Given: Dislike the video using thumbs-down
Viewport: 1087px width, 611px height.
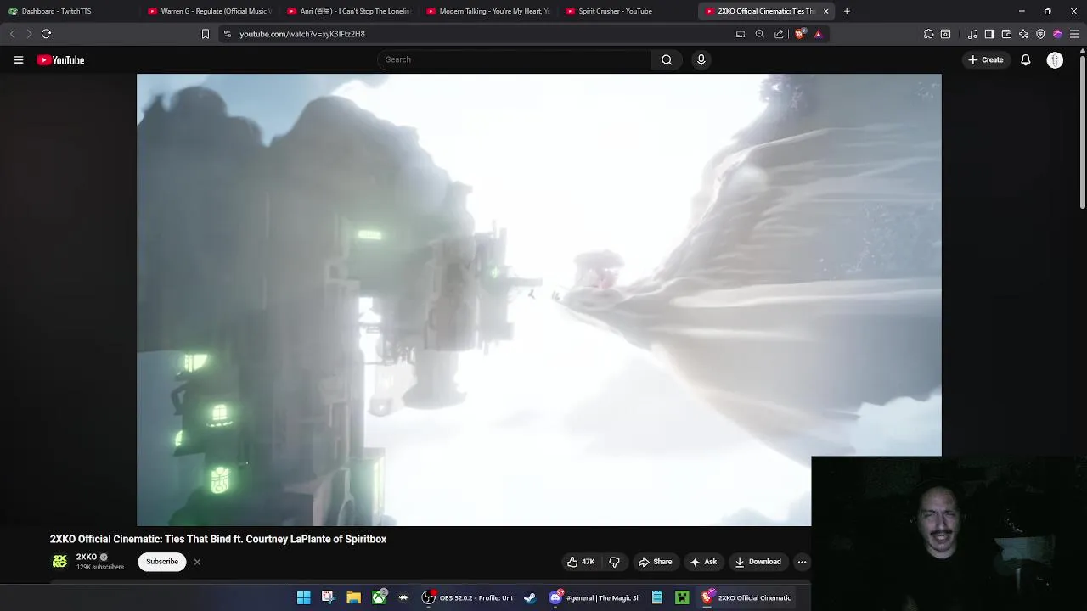Looking at the screenshot, I should tap(614, 562).
